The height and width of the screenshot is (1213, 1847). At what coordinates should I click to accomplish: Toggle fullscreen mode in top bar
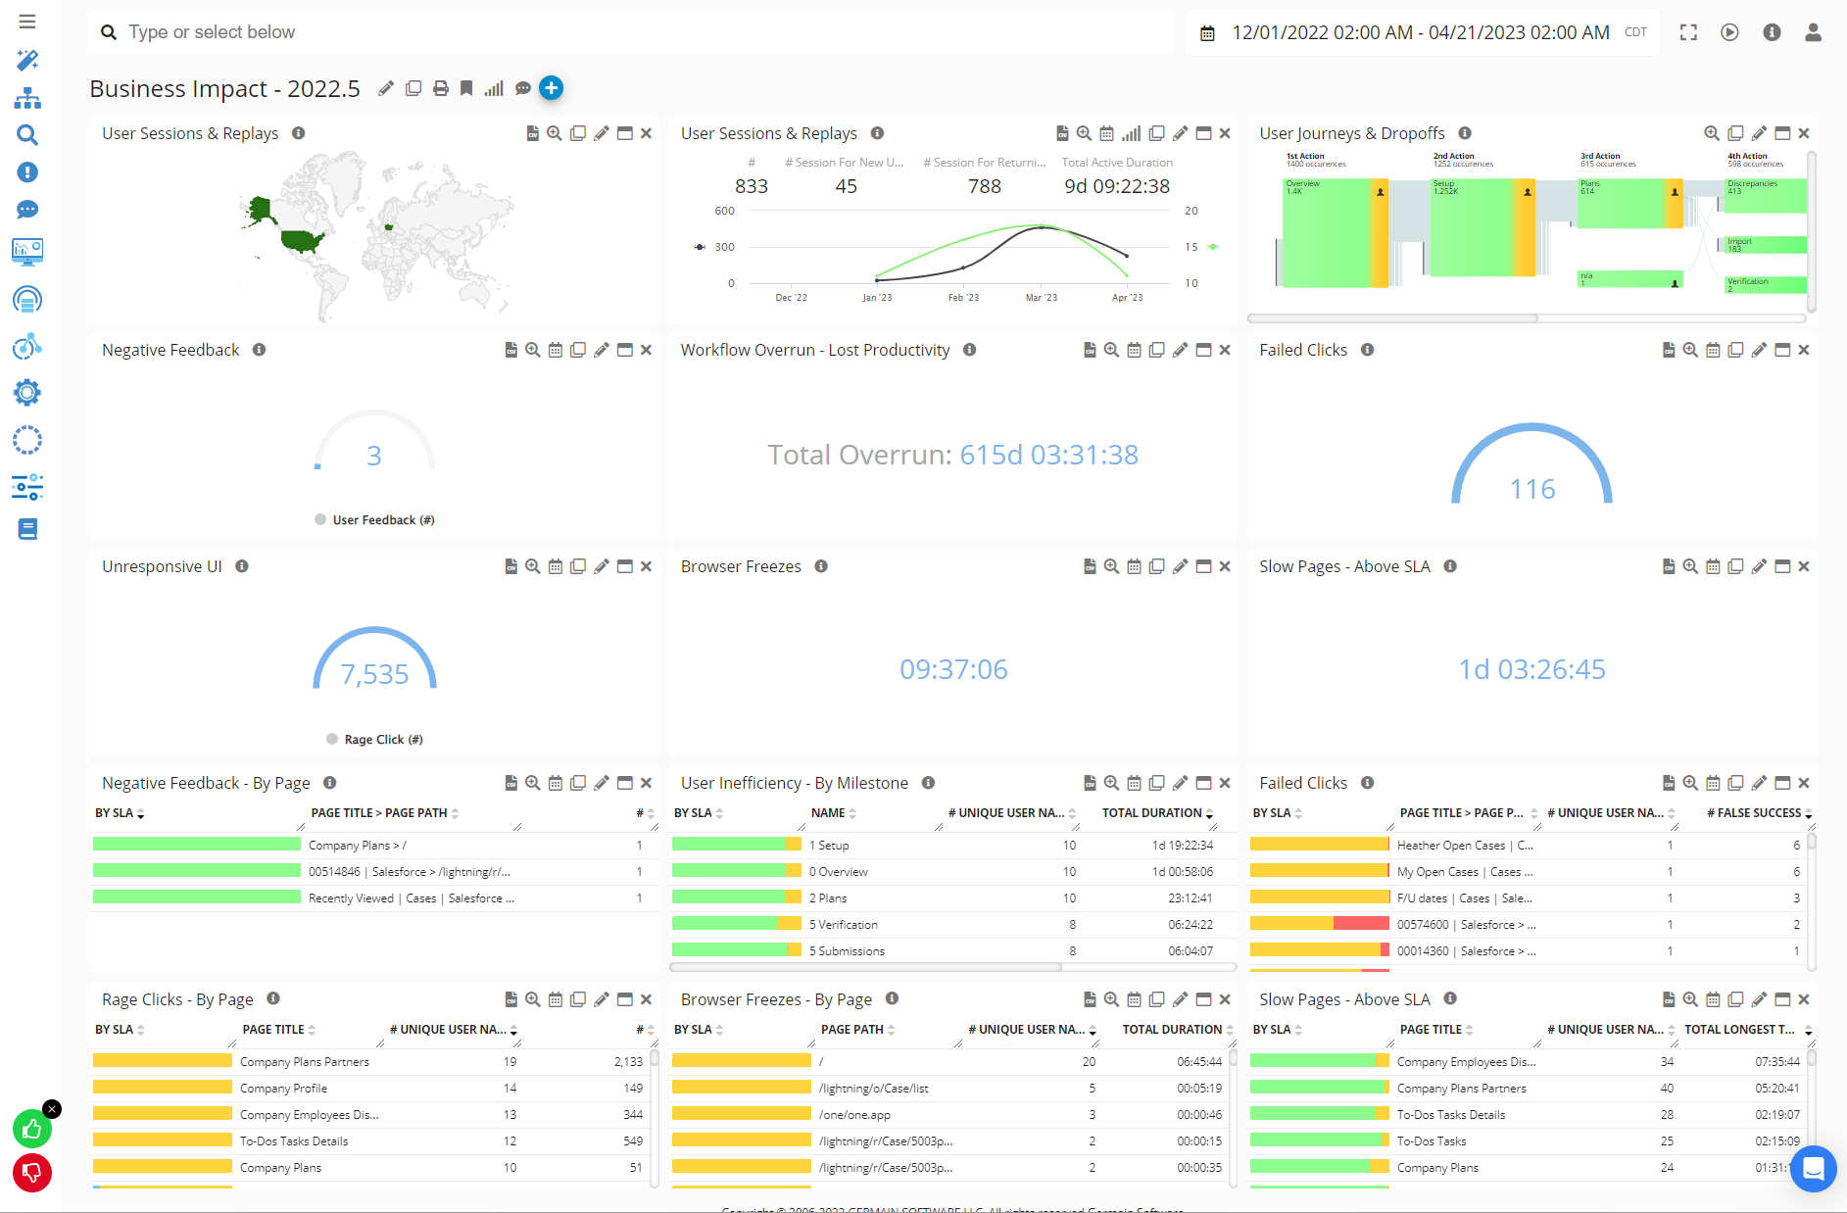click(x=1688, y=32)
